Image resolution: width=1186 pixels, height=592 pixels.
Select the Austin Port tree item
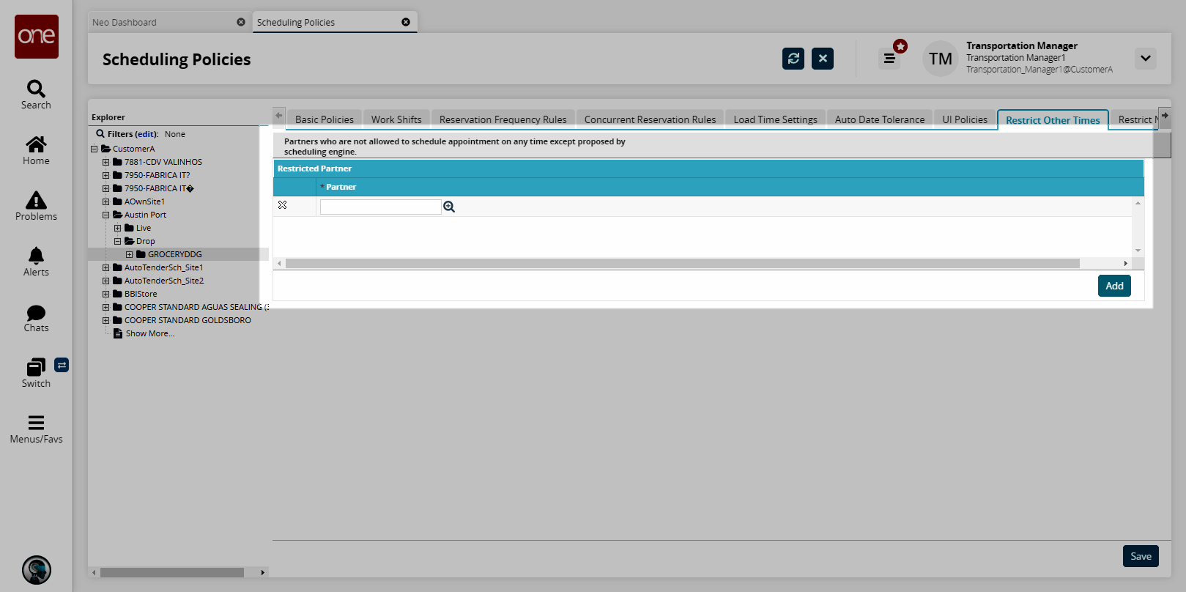(145, 215)
